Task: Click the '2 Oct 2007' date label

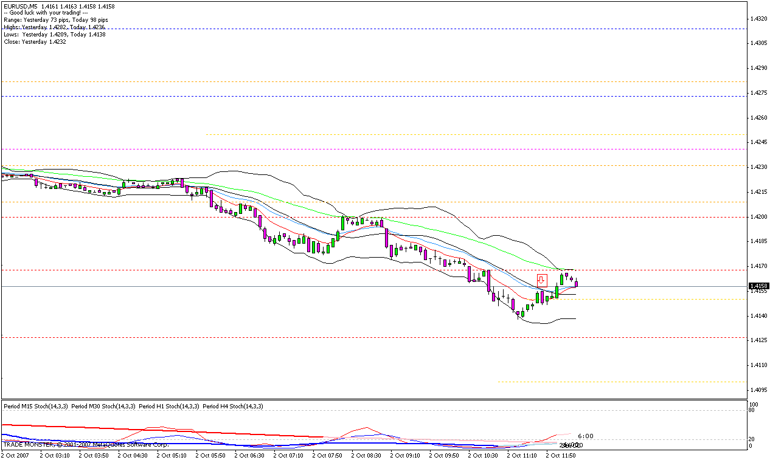Action: point(15,455)
